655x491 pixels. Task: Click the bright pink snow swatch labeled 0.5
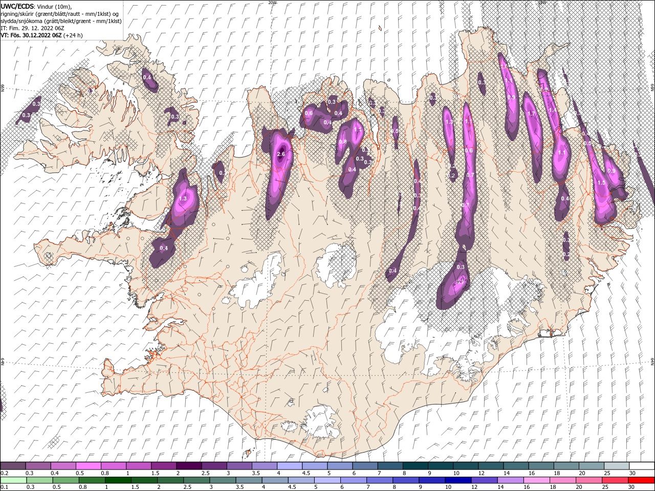88,466
